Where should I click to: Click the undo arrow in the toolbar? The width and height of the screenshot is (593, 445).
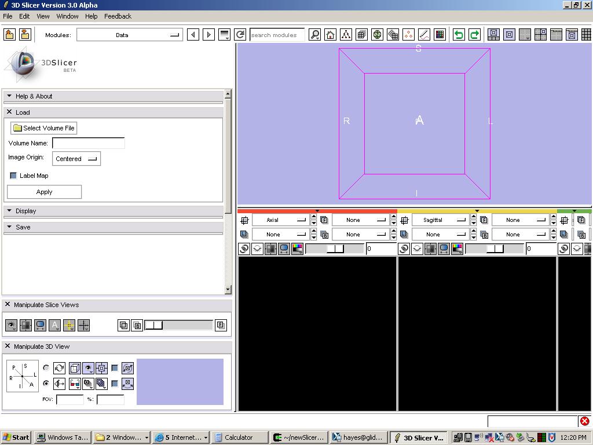459,35
